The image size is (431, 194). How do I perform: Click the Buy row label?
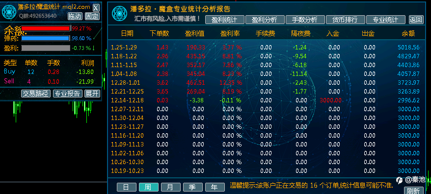point(10,72)
